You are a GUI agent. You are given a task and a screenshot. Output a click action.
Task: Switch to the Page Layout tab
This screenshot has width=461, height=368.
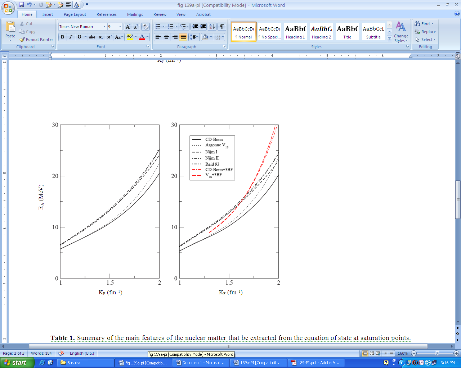(75, 14)
